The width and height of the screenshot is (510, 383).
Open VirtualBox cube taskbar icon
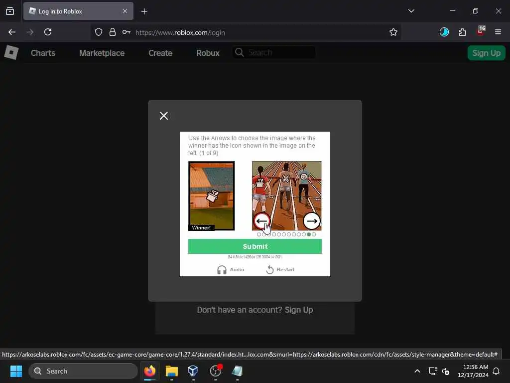coord(193,371)
